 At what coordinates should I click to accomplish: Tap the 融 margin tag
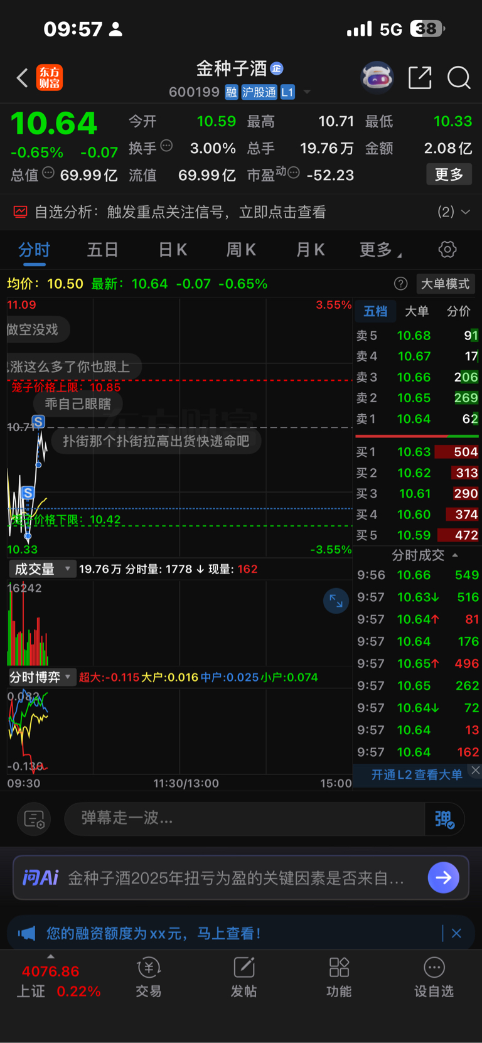pos(232,92)
